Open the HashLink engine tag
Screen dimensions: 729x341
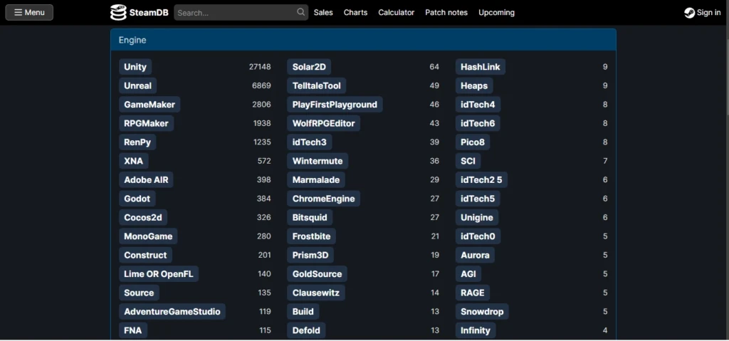[481, 67]
